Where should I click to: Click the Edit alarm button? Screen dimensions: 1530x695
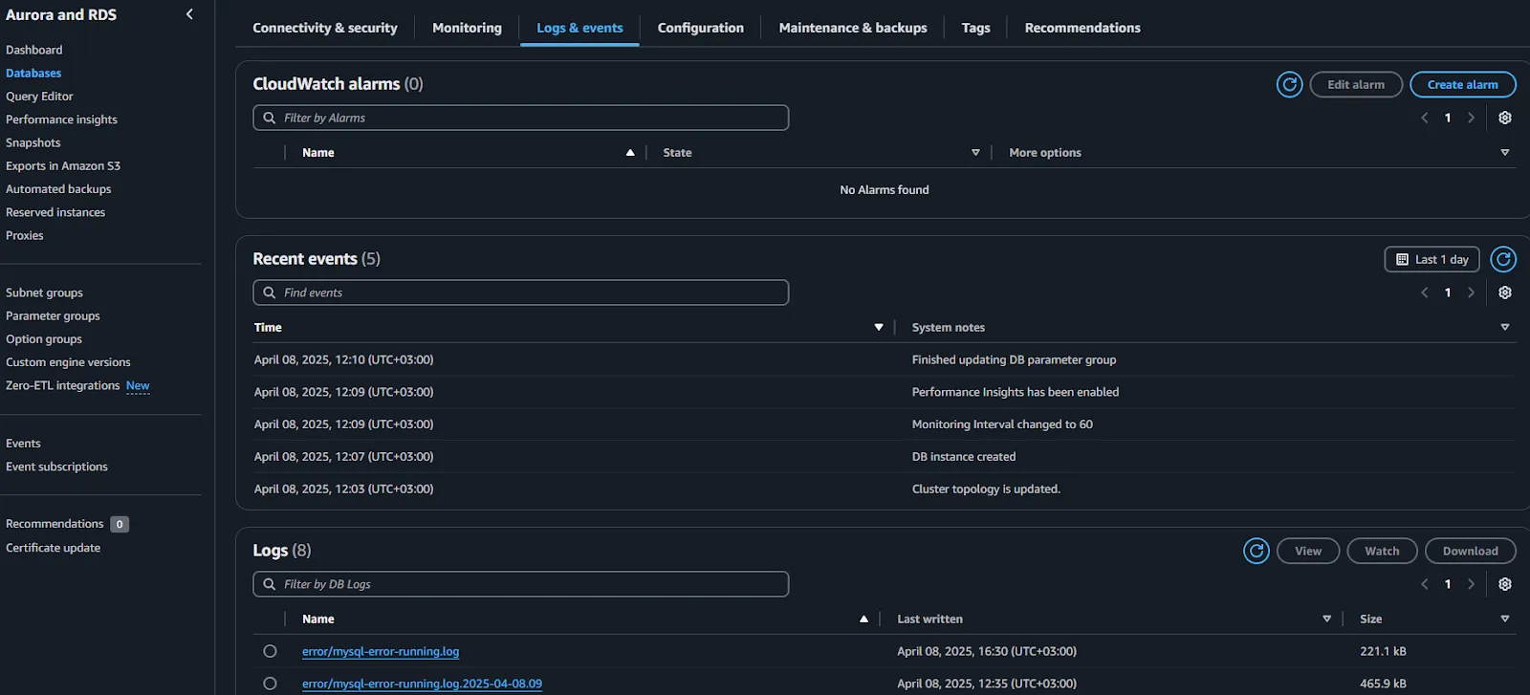pos(1356,84)
